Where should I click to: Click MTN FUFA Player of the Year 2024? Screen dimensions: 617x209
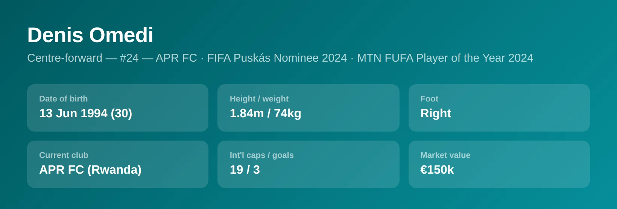tap(445, 58)
